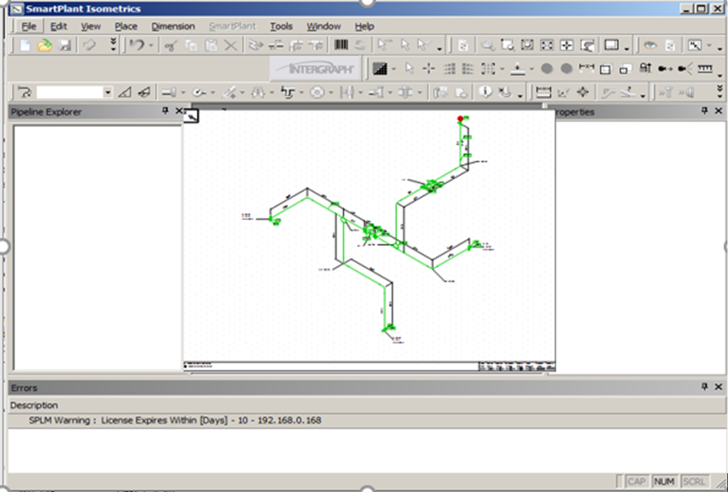Screen dimensions: 728x492
Task: Expand the first toolbar's overflow chevron
Action: pyautogui.click(x=114, y=45)
